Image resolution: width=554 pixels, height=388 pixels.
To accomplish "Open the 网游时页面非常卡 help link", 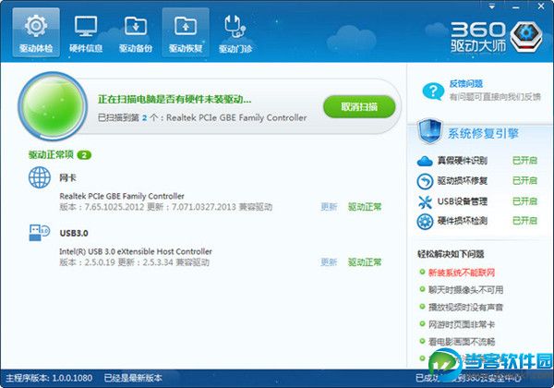I will pyautogui.click(x=462, y=324).
